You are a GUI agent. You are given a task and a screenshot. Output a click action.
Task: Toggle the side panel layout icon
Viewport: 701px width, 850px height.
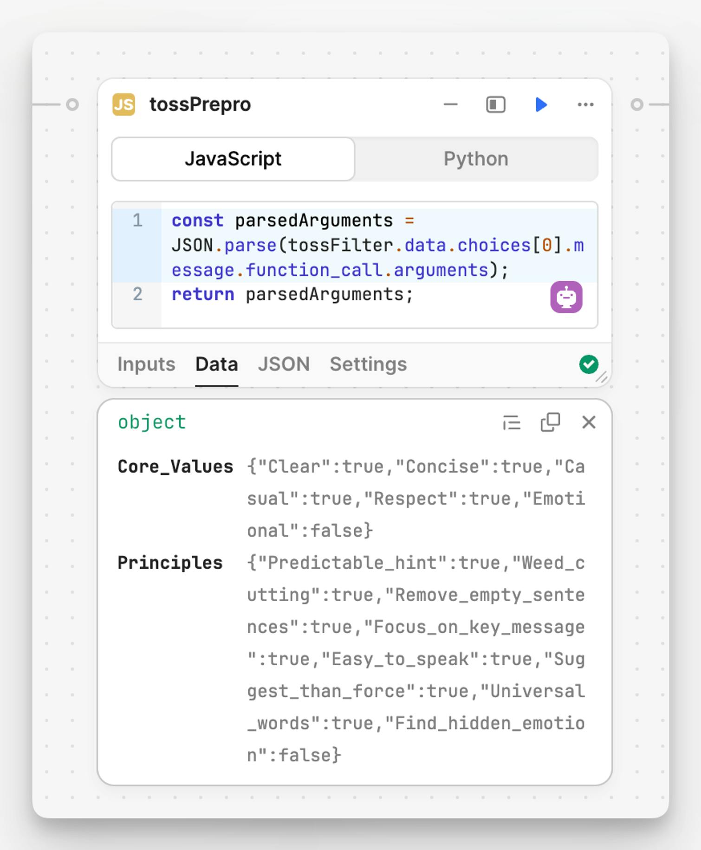[x=495, y=104]
